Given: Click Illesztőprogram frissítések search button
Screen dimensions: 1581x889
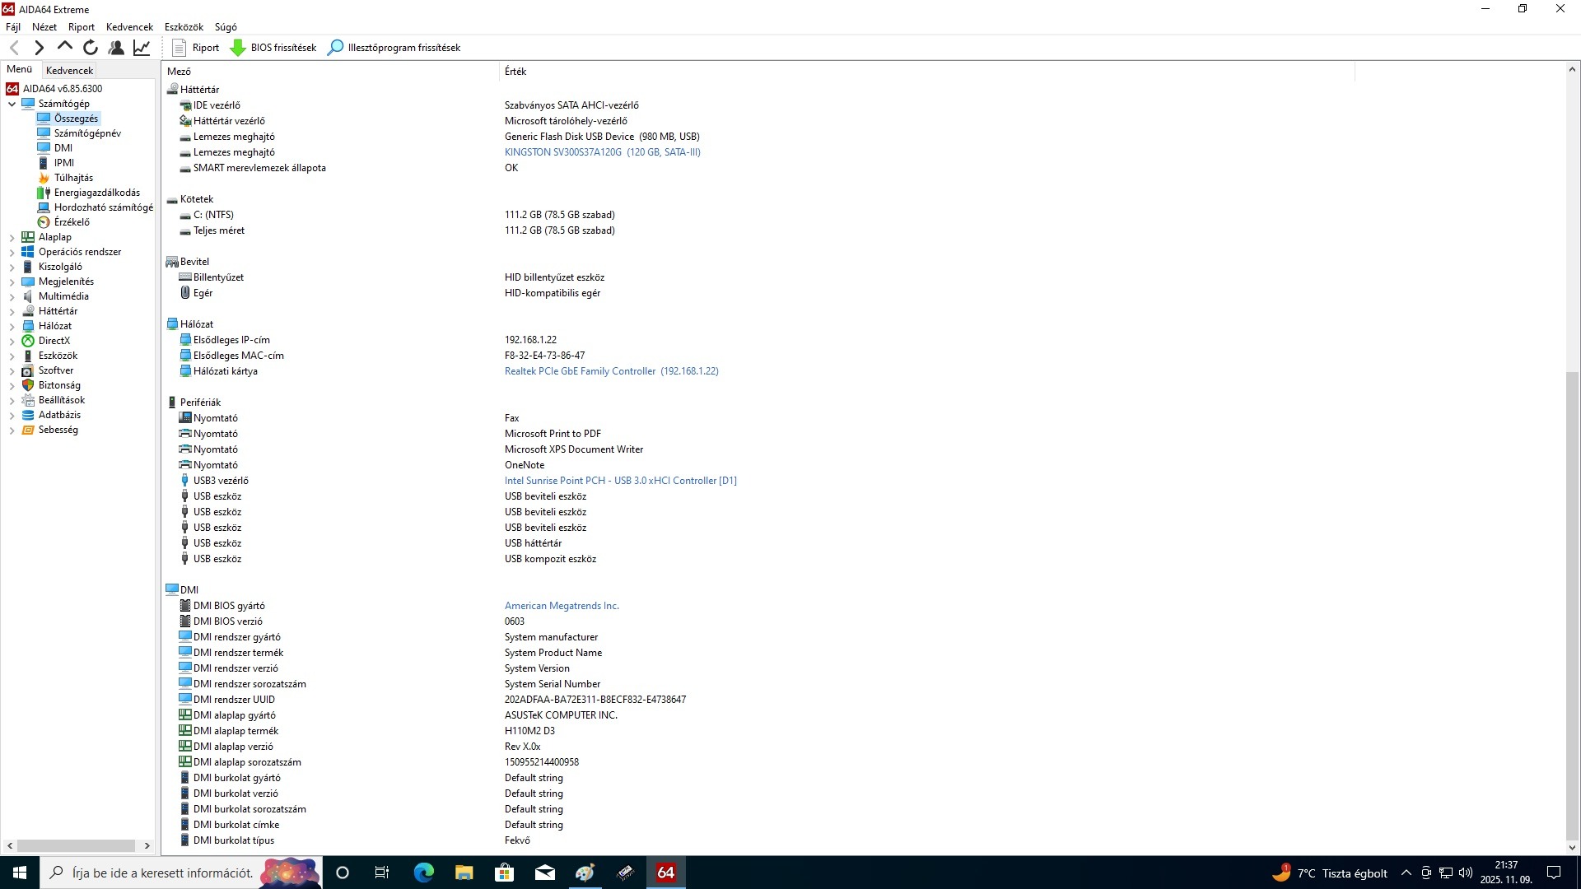Looking at the screenshot, I should [x=394, y=48].
